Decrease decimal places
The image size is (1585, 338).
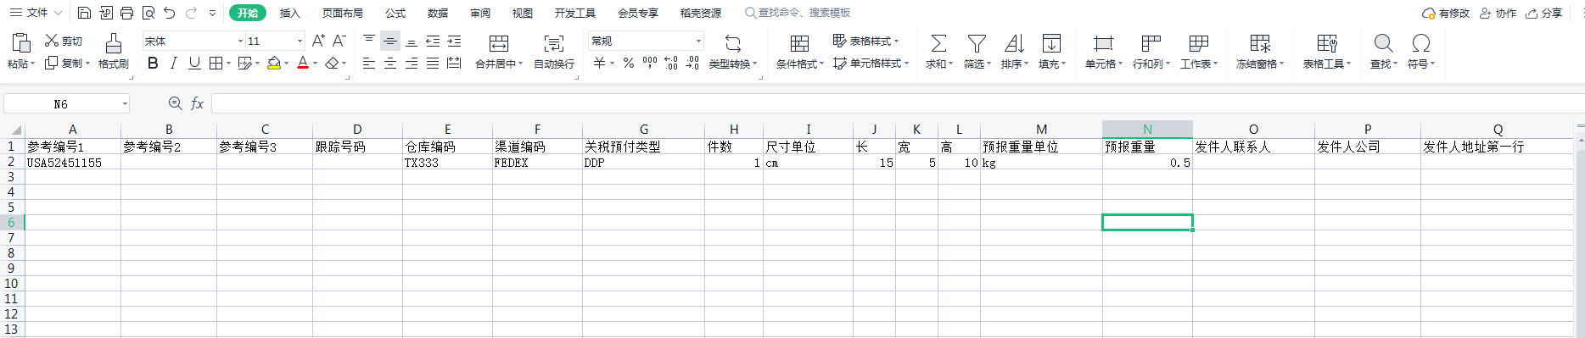pyautogui.click(x=692, y=64)
